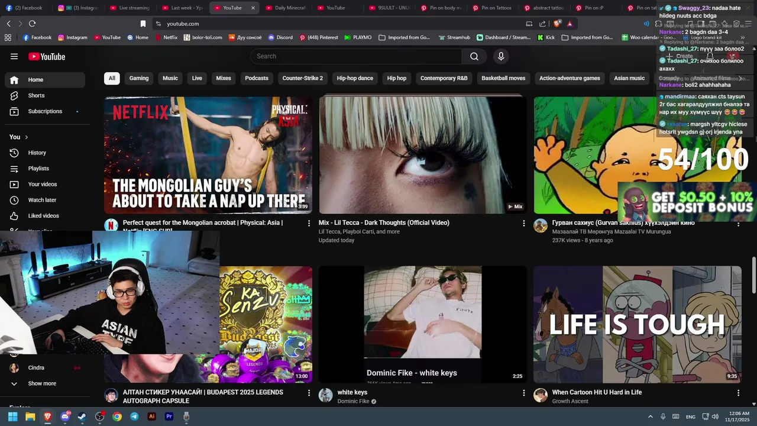
Task: Go to the YouTube logo home link
Action: pyautogui.click(x=47, y=57)
